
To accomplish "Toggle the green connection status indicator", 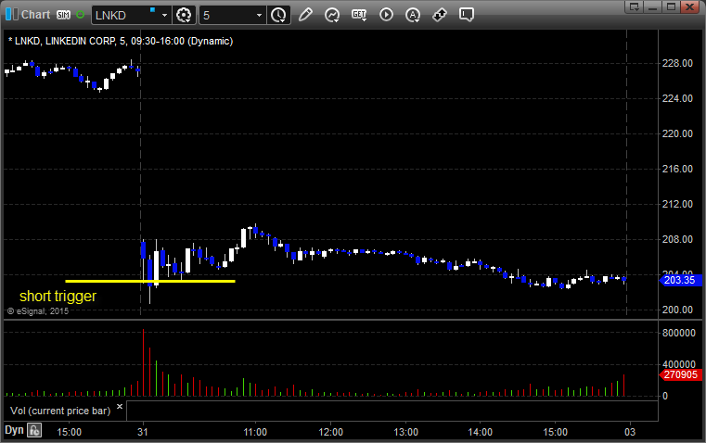I will [81, 15].
